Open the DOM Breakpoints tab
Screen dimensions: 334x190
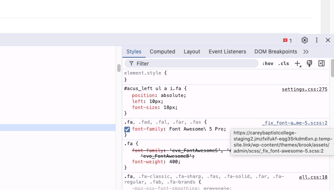tap(276, 52)
